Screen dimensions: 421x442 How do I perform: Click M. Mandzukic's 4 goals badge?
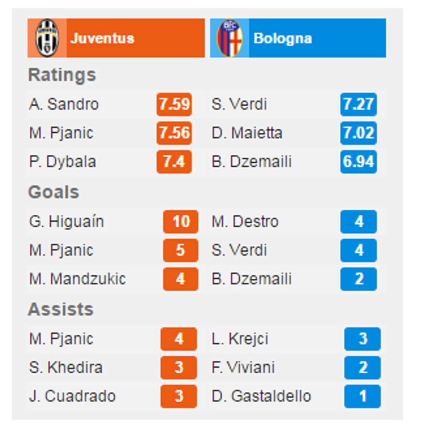pos(180,279)
